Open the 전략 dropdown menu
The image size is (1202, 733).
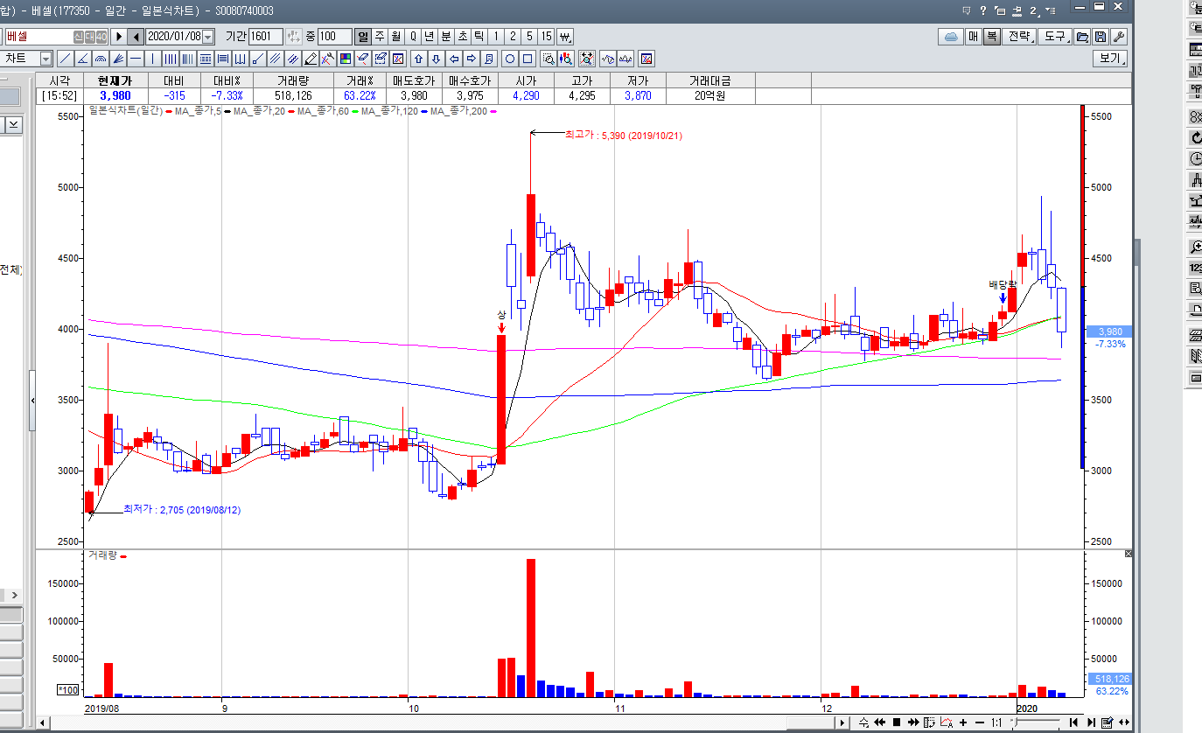click(1019, 37)
